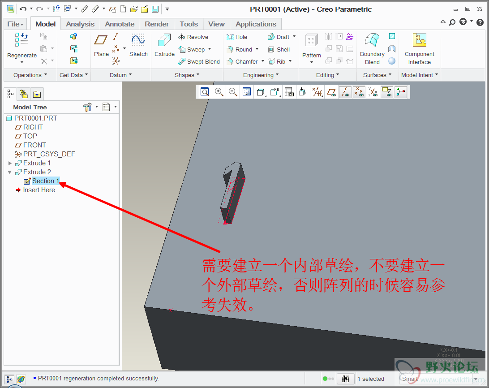This screenshot has height=388, width=489.
Task: Open the Model Intent group dropdown
Action: (420, 75)
